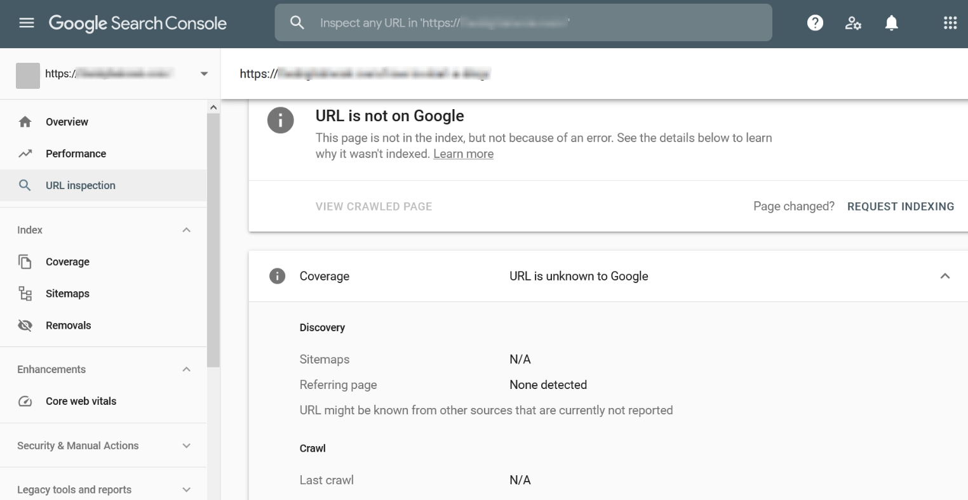Click the Request Indexing button
Viewport: 968px width, 500px height.
click(901, 206)
